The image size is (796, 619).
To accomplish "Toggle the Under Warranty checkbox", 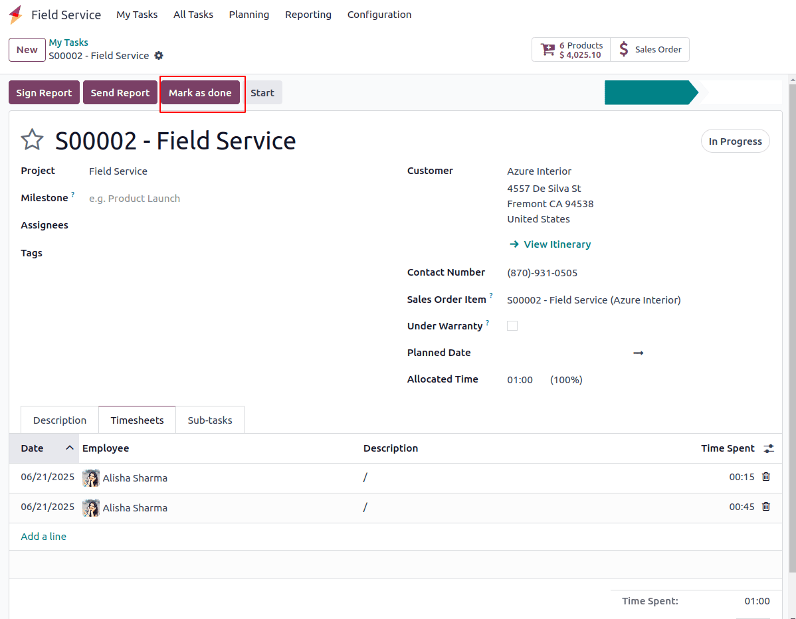I will click(512, 326).
